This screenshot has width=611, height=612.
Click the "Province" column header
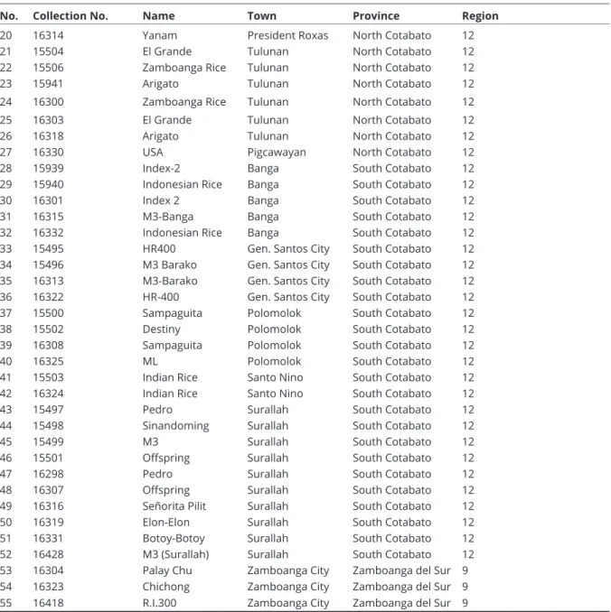click(376, 15)
